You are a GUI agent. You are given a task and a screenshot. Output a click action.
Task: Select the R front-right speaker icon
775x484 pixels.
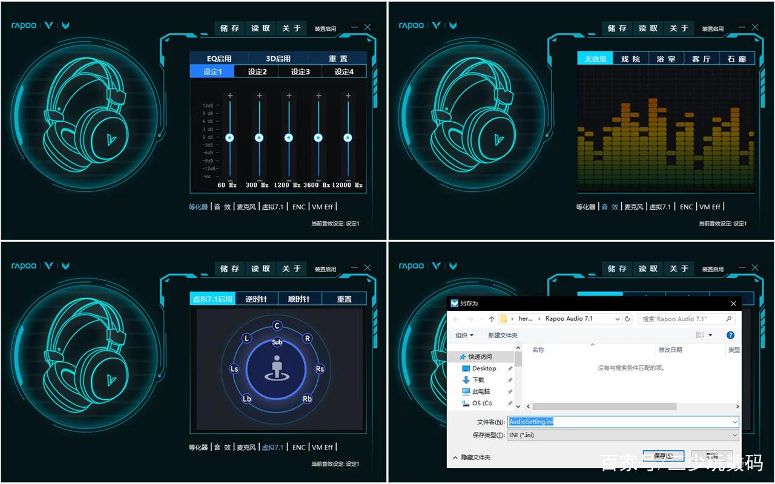[308, 338]
